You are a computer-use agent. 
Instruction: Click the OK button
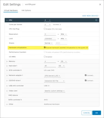pos(97,113)
